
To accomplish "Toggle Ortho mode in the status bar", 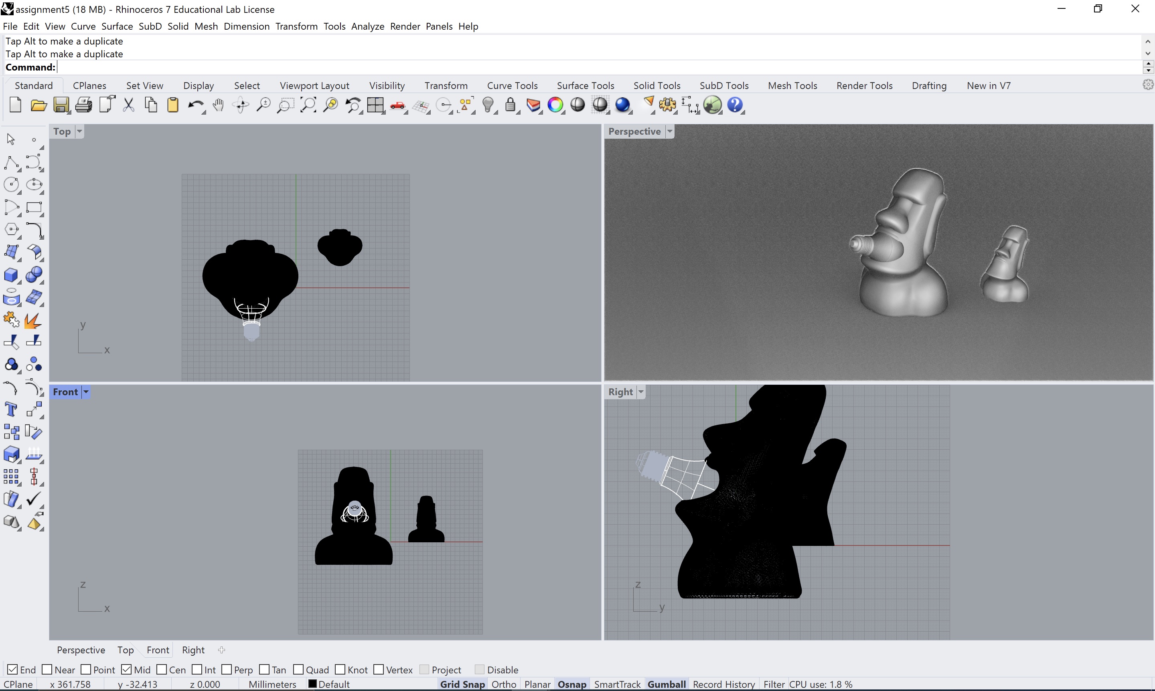I will [504, 684].
